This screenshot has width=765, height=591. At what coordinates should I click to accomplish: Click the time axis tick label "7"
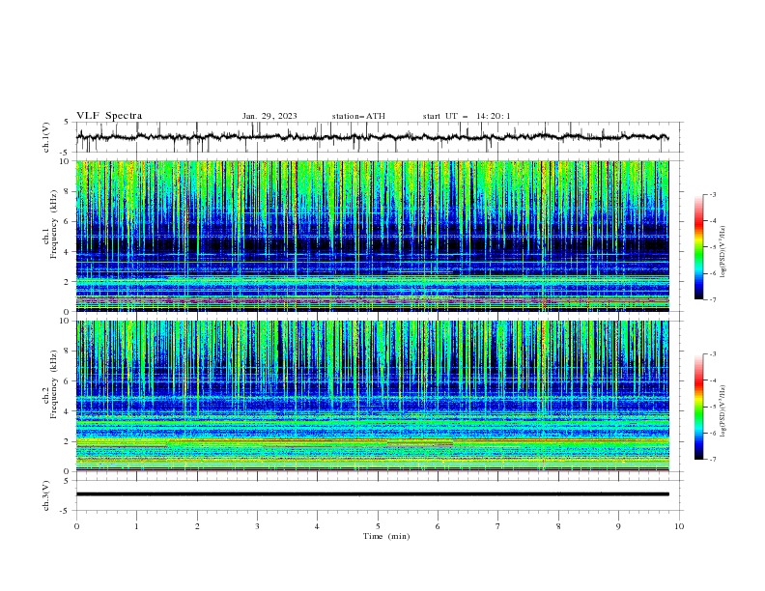point(498,526)
